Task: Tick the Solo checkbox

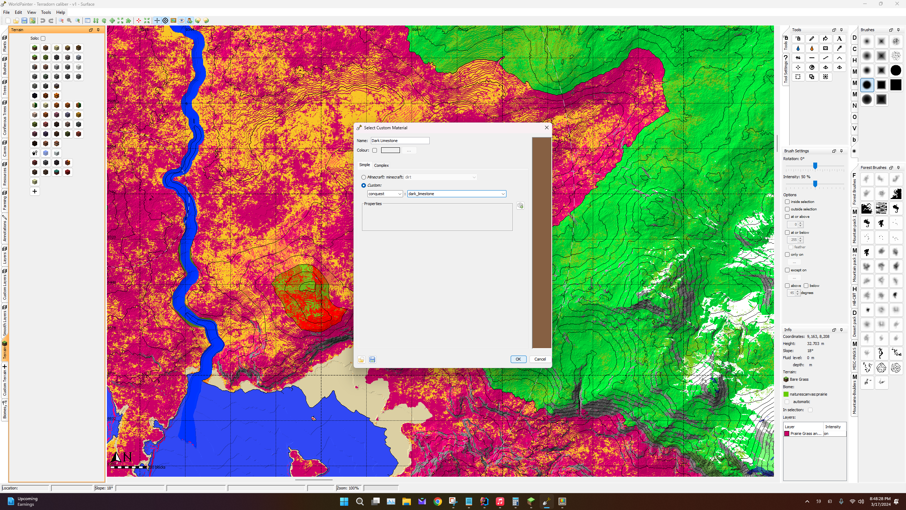Action: coord(43,38)
